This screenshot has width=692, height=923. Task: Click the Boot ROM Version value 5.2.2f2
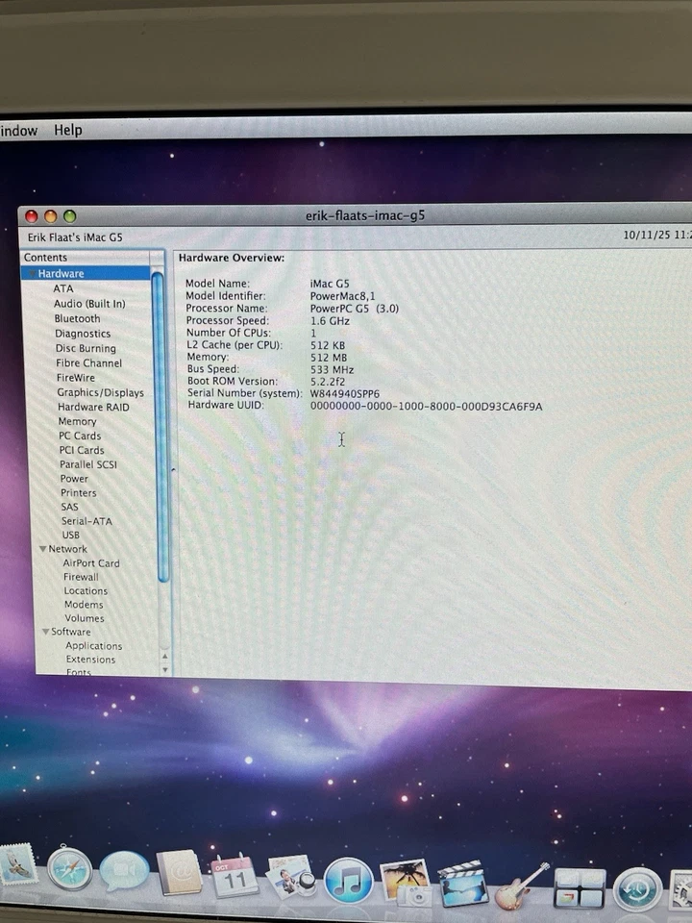pyautogui.click(x=328, y=382)
